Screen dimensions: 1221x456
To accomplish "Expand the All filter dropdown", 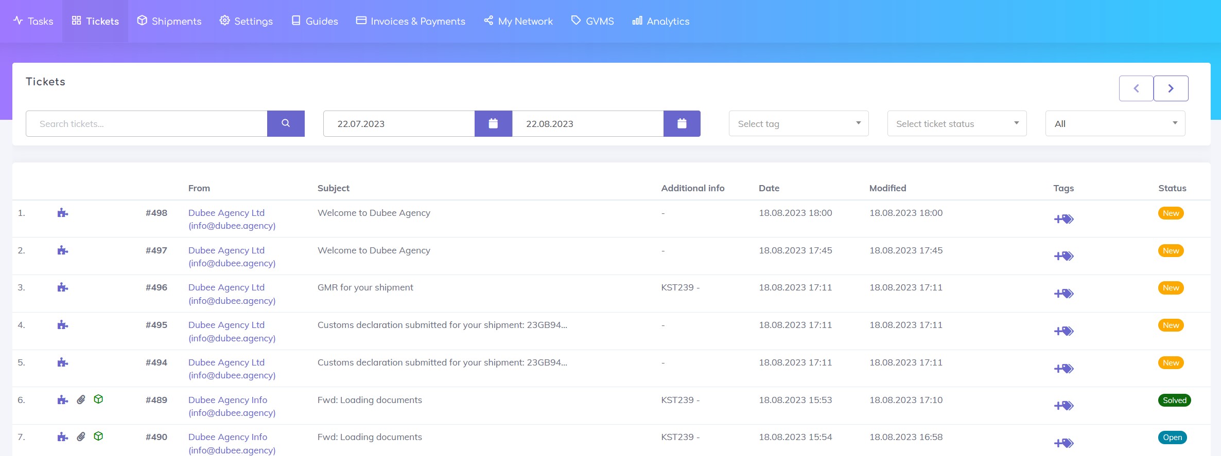I will (1115, 123).
